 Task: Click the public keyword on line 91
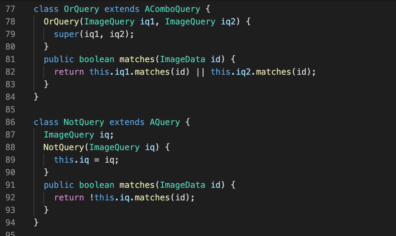click(59, 185)
